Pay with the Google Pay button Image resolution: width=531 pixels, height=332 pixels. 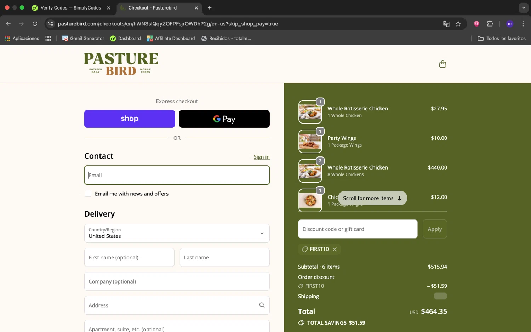click(x=224, y=119)
